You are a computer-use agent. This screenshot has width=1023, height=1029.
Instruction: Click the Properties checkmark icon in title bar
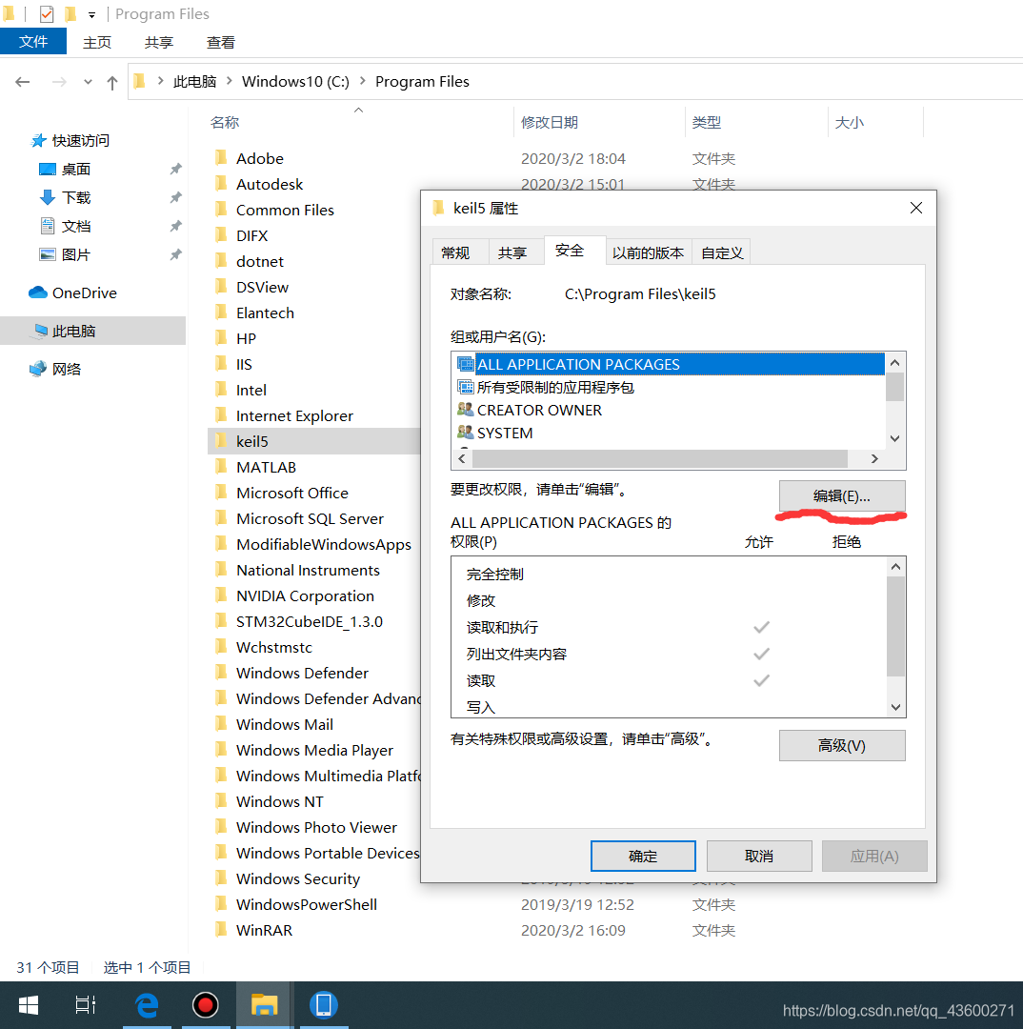tap(47, 13)
